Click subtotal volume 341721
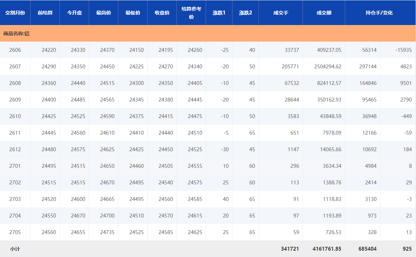Viewport: 416px width, 257px height. click(x=290, y=249)
